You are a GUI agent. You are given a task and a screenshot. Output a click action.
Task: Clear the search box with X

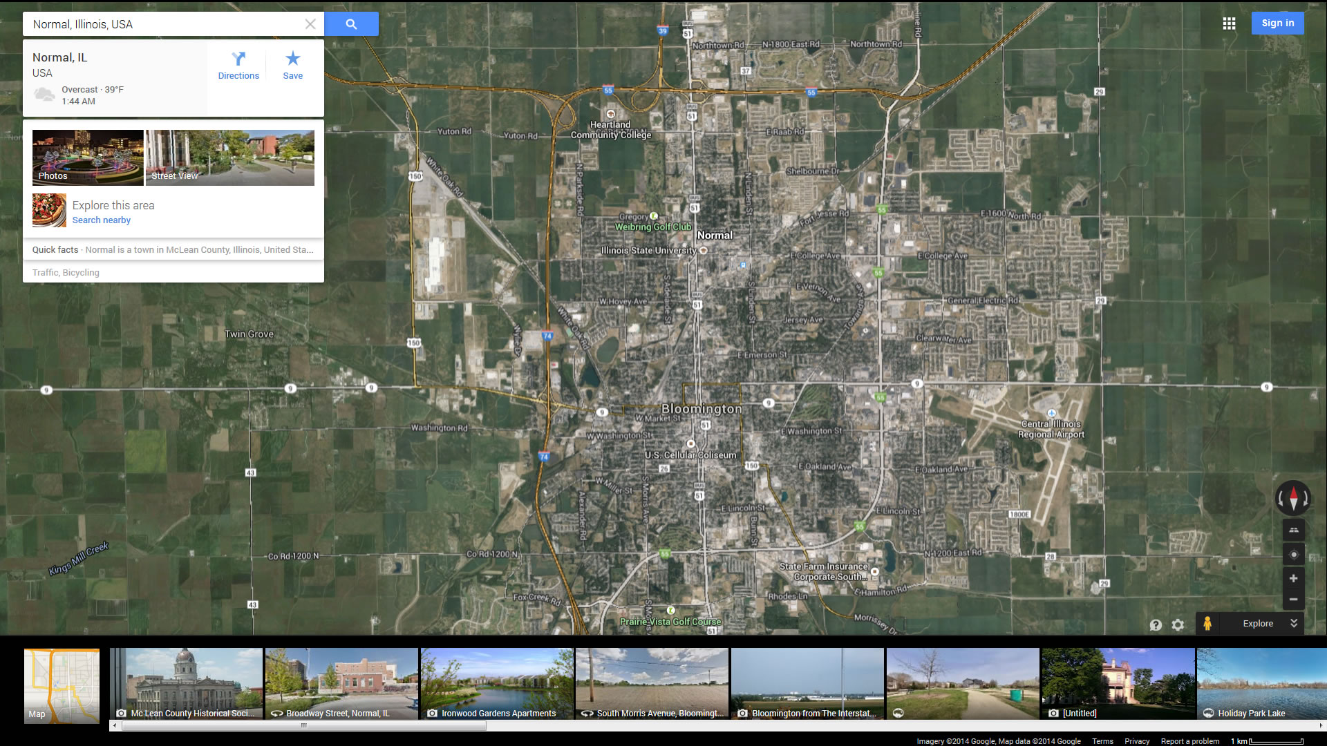click(310, 24)
